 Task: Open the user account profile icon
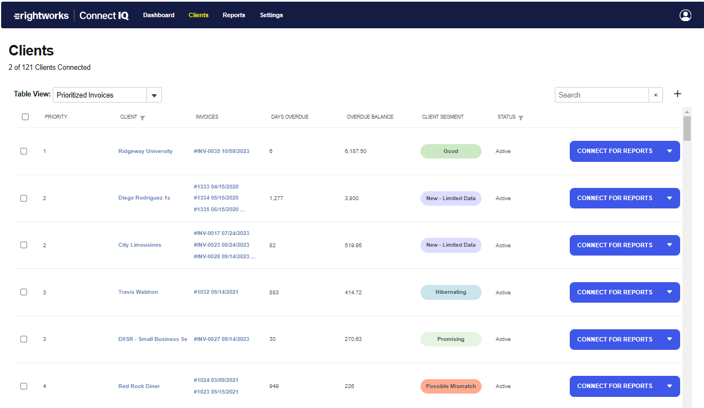point(685,15)
